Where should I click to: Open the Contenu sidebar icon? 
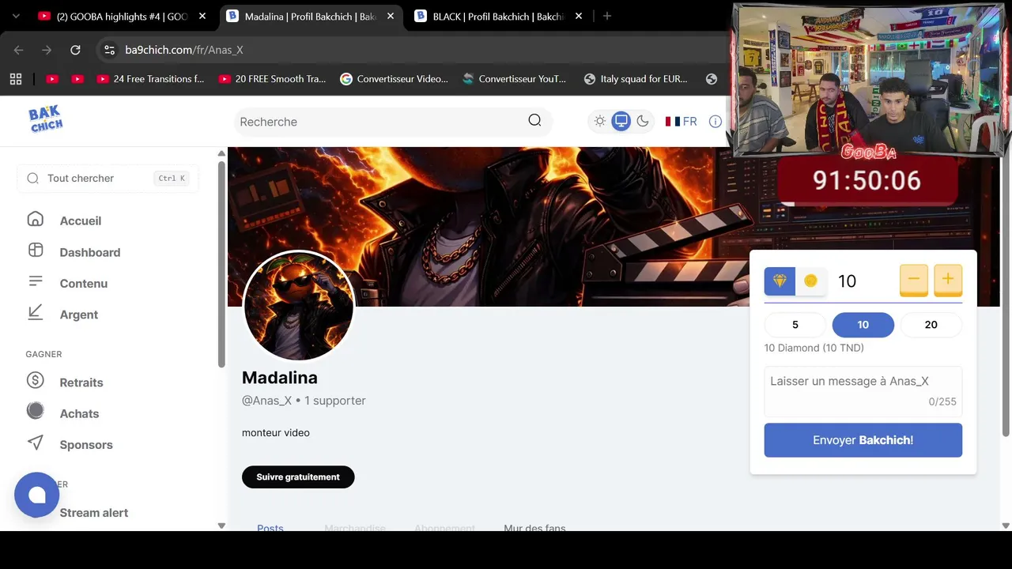pyautogui.click(x=35, y=281)
